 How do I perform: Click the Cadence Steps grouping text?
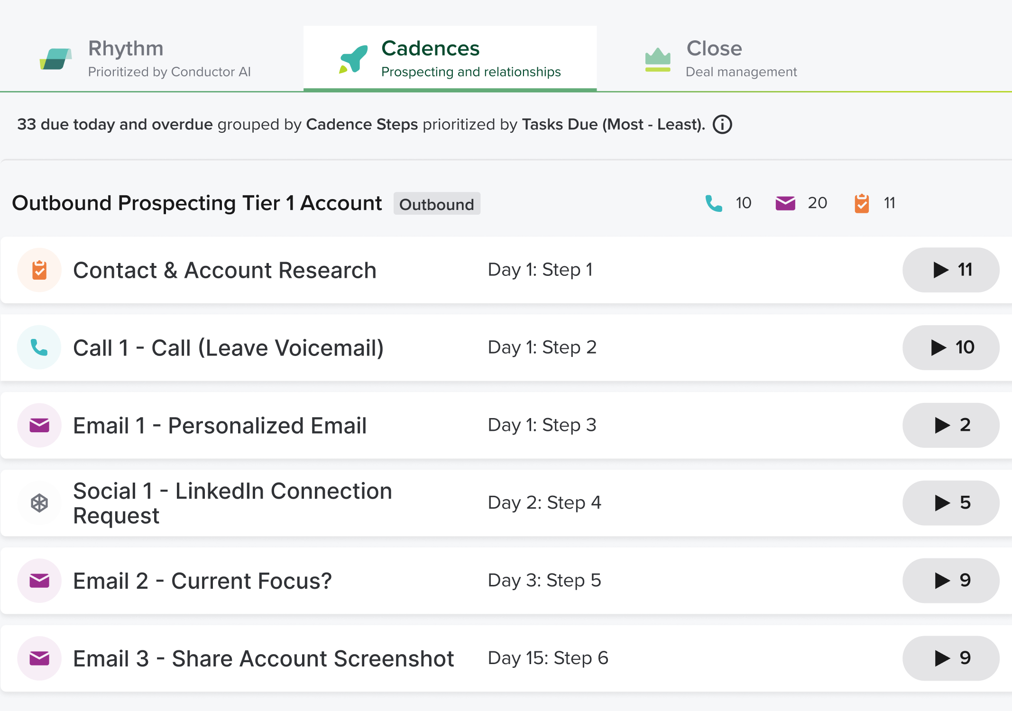point(362,124)
